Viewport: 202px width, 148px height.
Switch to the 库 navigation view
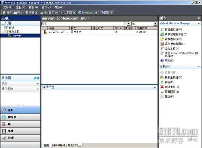coord(20,124)
